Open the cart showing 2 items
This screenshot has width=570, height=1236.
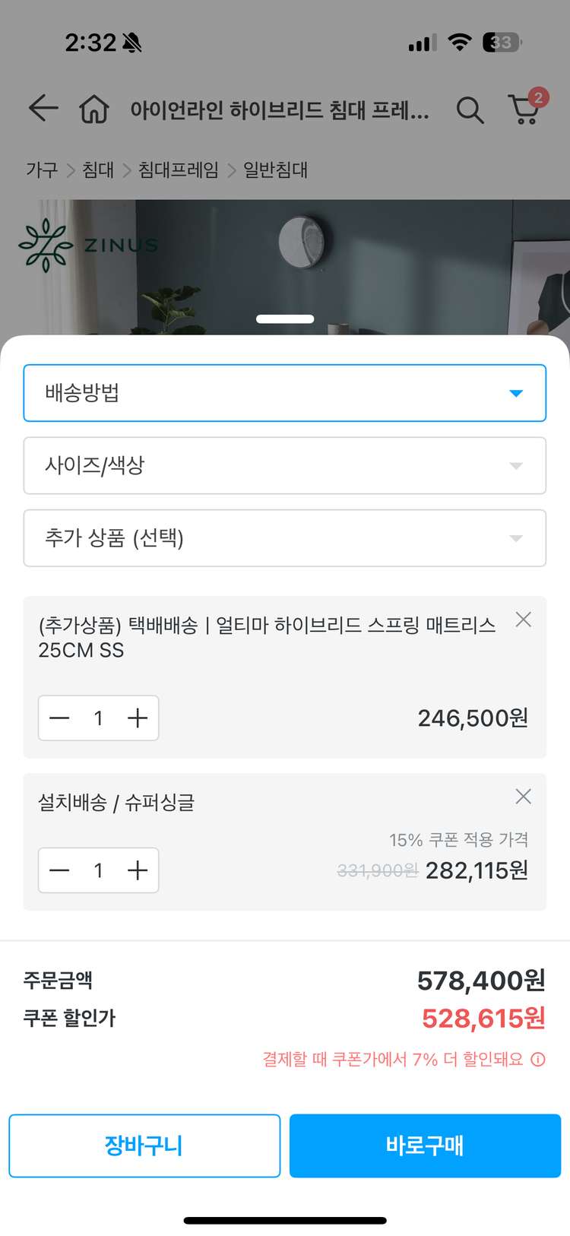click(x=523, y=110)
